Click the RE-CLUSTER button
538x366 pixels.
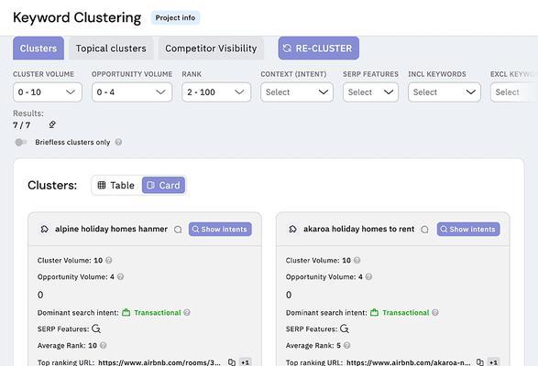point(318,48)
